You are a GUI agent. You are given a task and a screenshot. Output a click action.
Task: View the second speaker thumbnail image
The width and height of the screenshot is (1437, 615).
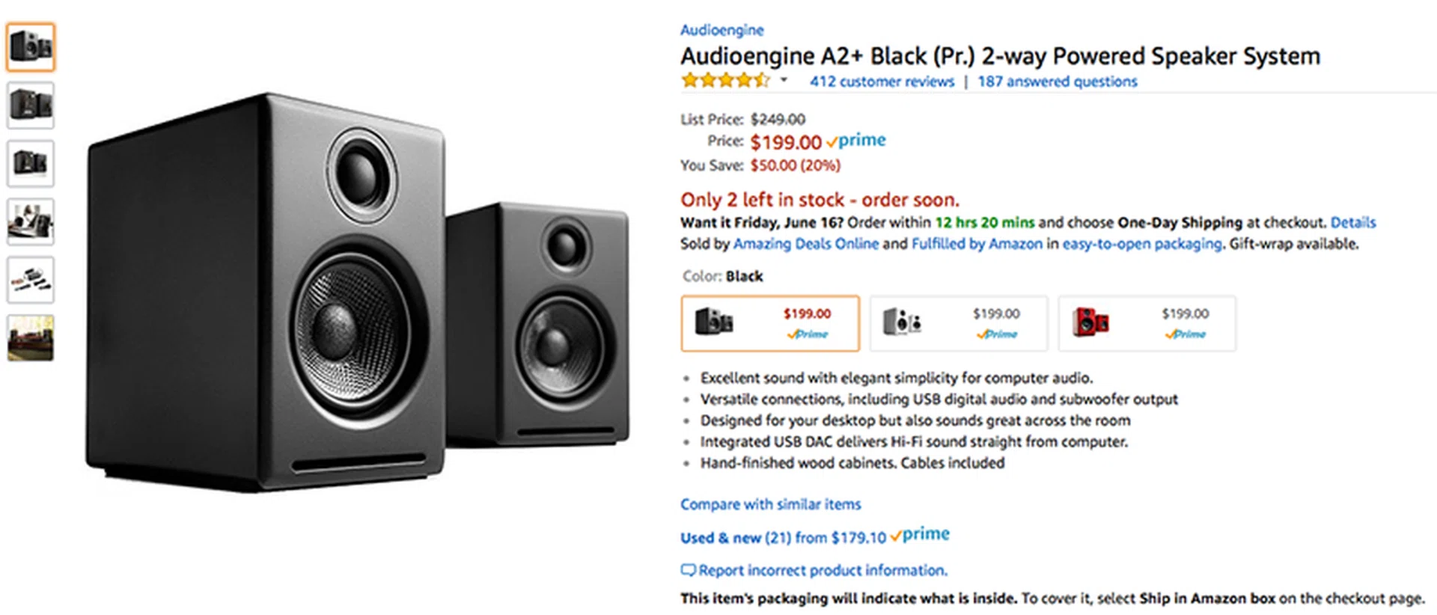pyautogui.click(x=31, y=105)
